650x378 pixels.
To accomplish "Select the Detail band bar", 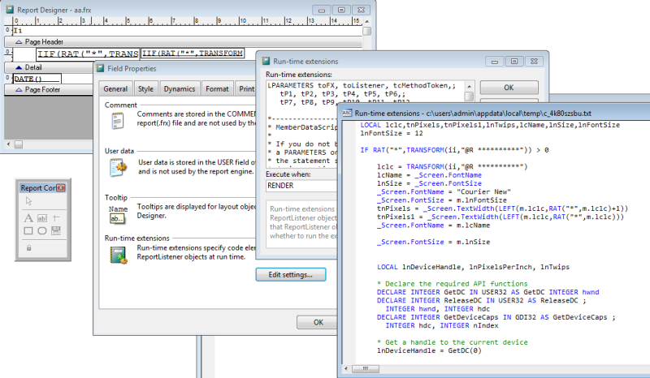I will click(49, 67).
